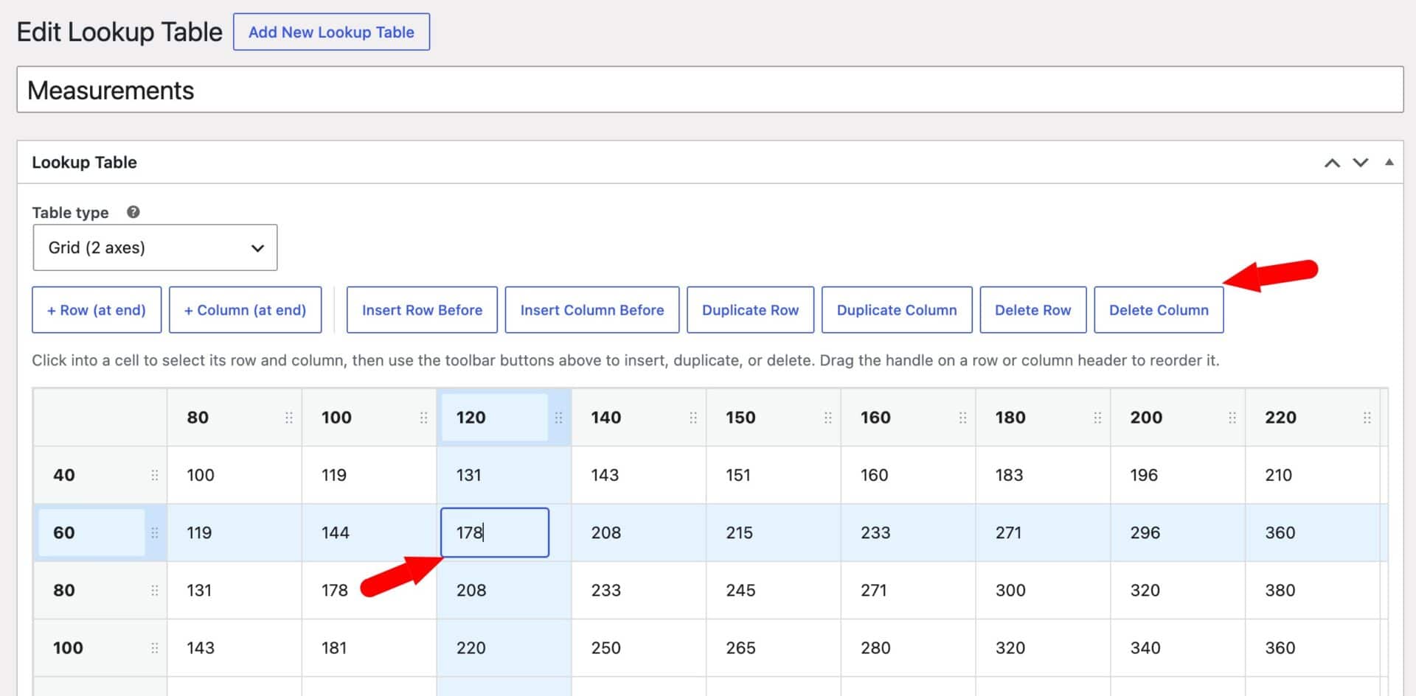Select the active cell containing 178
The height and width of the screenshot is (696, 1416).
495,532
